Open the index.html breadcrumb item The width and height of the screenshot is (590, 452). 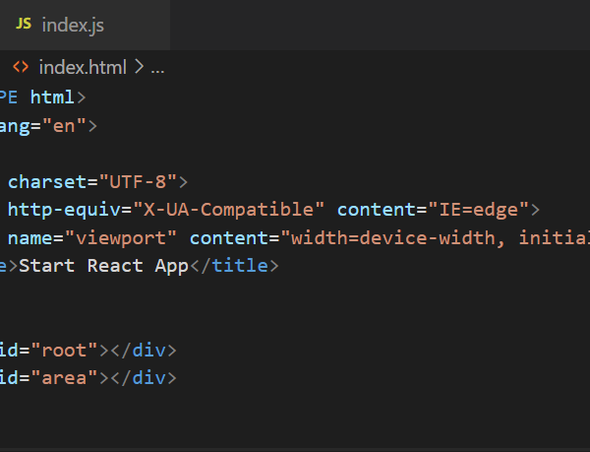(x=83, y=68)
